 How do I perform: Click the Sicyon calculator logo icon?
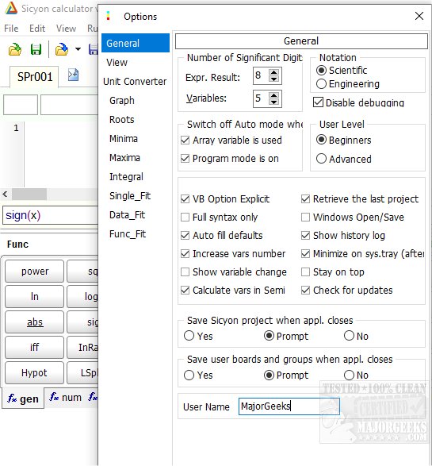coord(11,8)
